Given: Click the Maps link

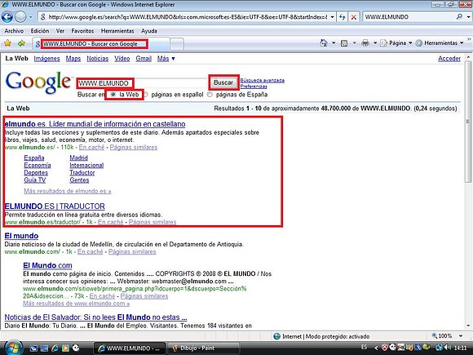Looking at the screenshot, I should pos(73,59).
